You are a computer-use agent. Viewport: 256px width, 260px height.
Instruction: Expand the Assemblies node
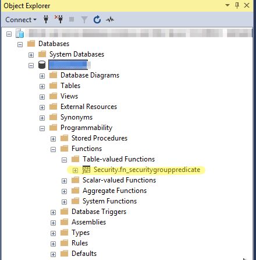tap(53, 223)
